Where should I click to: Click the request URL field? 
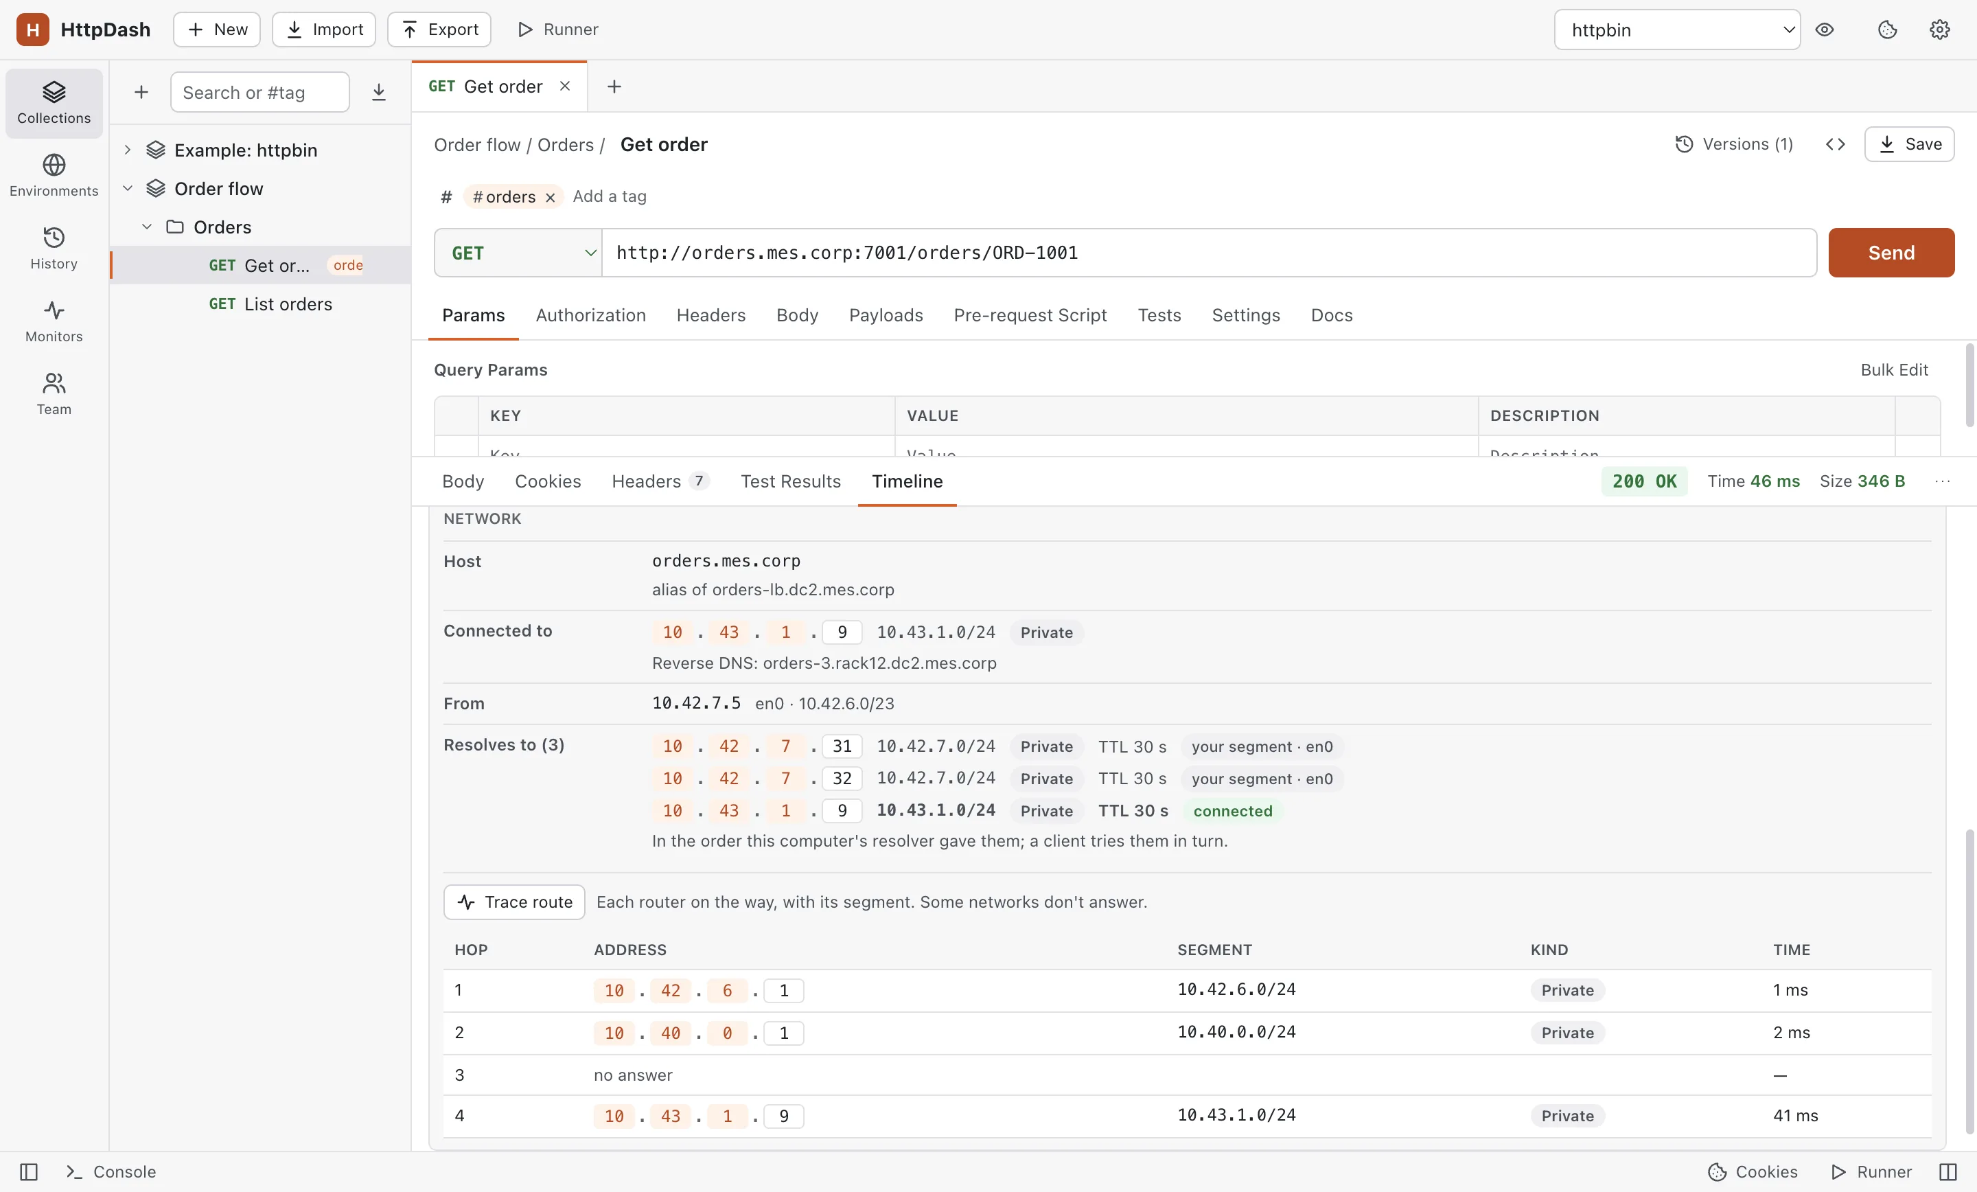(x=1209, y=253)
